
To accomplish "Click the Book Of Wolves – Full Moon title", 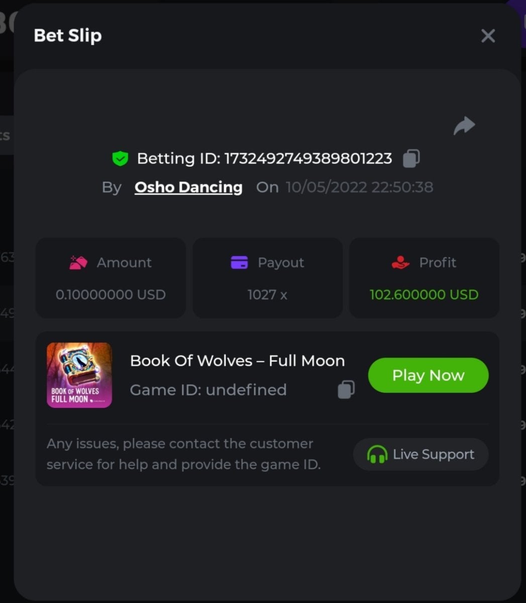I will coord(237,361).
